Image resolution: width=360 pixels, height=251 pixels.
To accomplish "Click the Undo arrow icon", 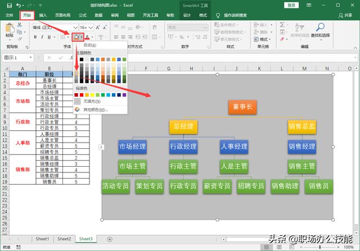I will click(19, 5).
